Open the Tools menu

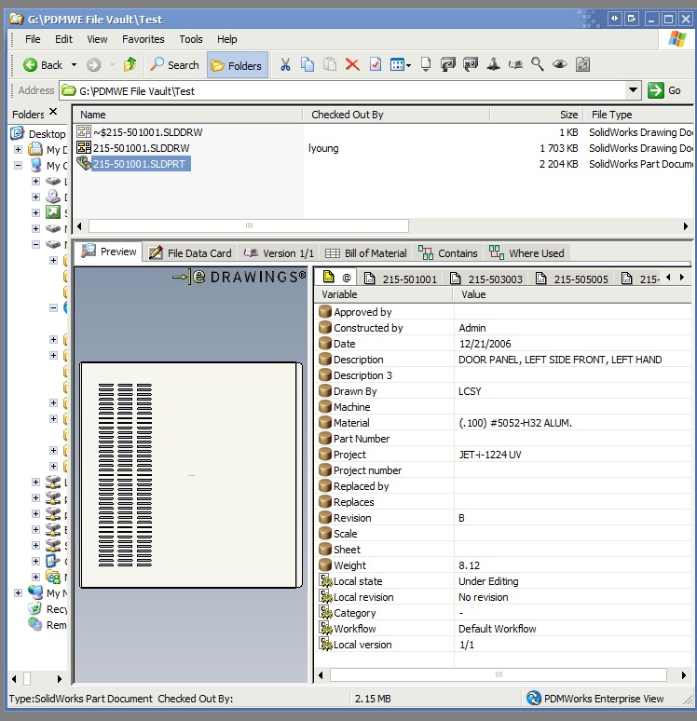click(x=191, y=39)
